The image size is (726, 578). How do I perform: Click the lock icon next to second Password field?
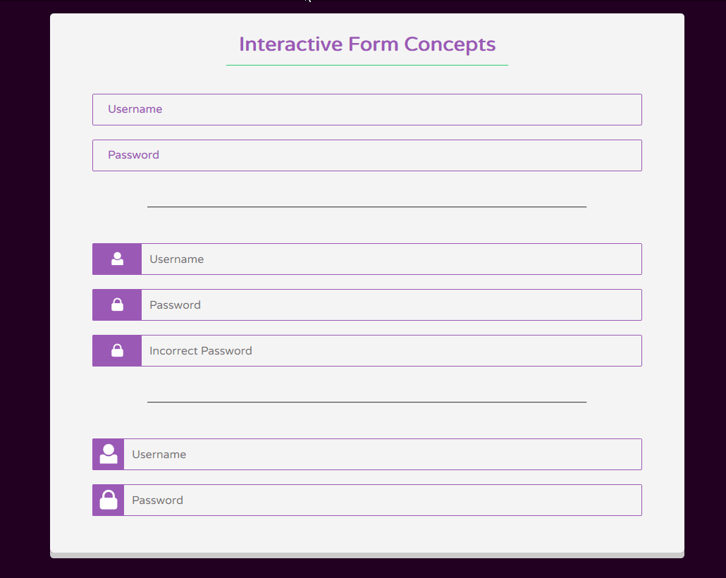click(x=117, y=305)
